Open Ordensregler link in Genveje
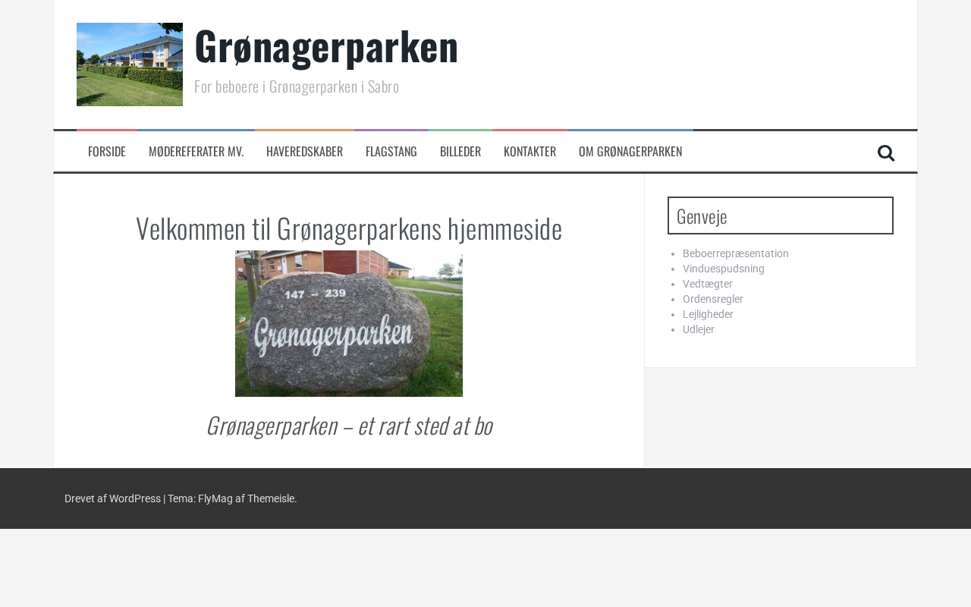 713,299
